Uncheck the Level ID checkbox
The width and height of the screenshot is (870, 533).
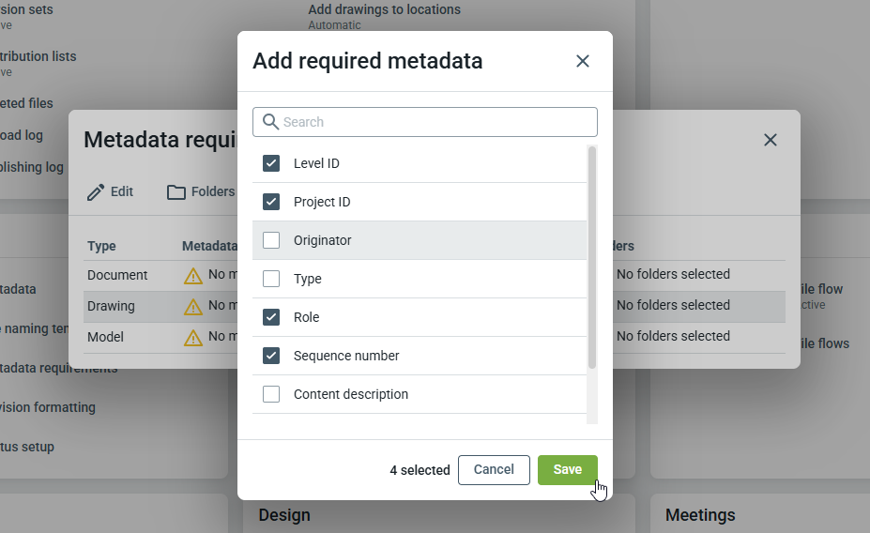pyautogui.click(x=271, y=163)
